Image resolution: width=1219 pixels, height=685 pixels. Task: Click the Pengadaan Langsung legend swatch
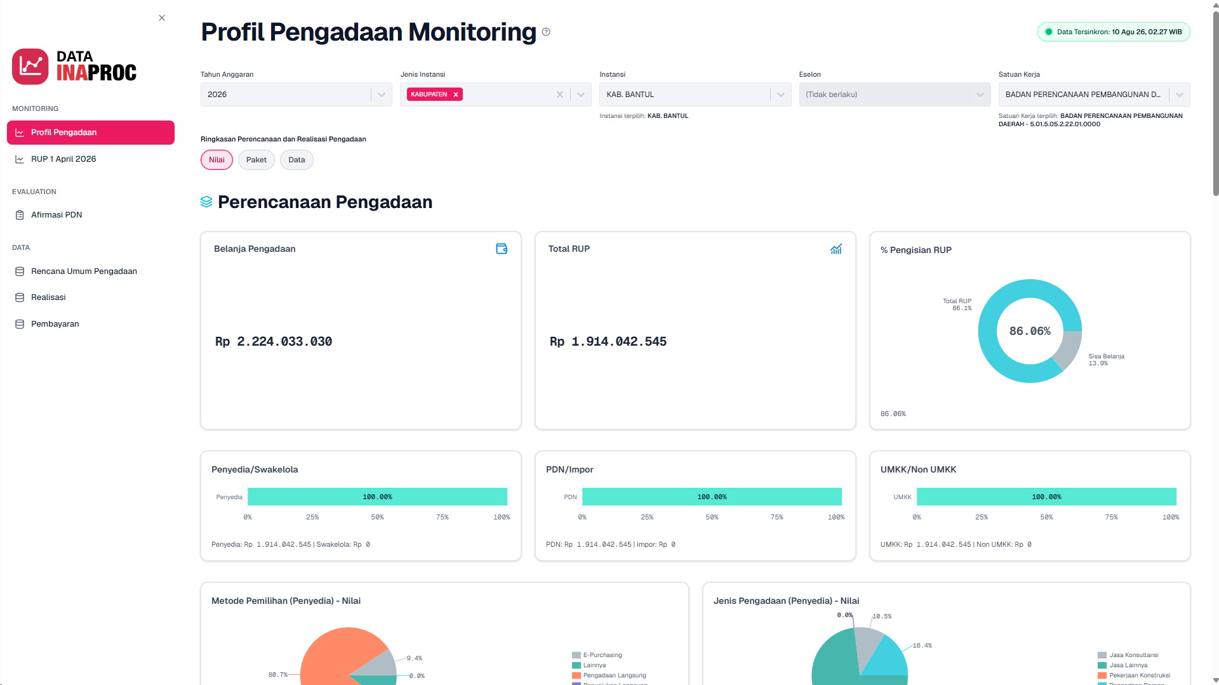click(x=576, y=675)
